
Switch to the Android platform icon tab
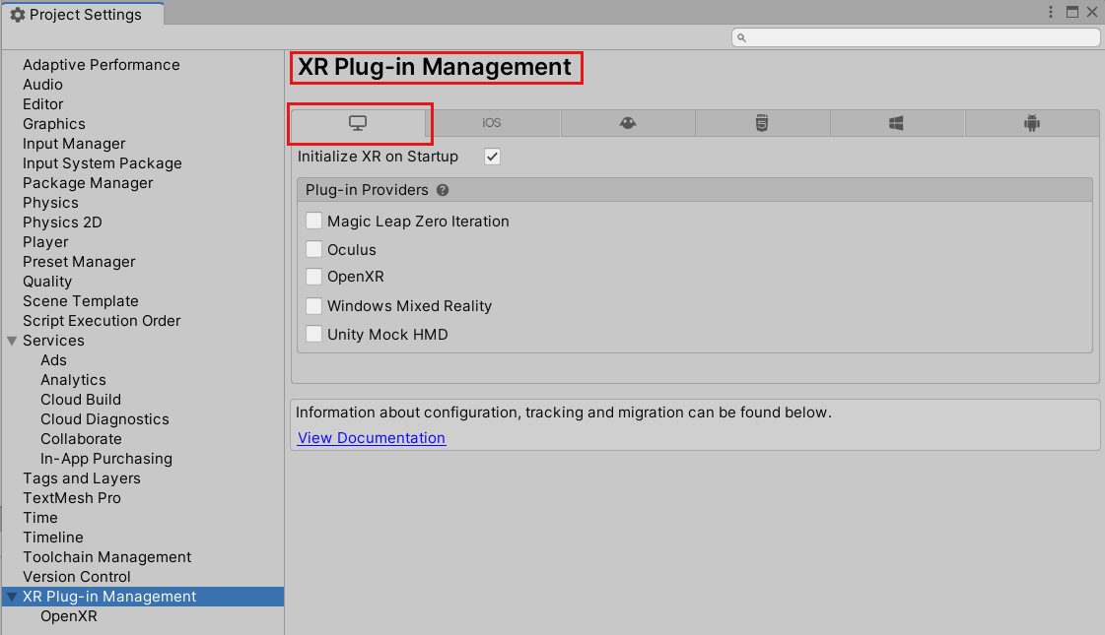click(1031, 122)
